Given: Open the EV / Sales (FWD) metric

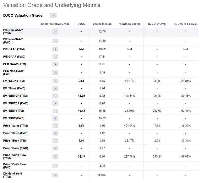Looking at the screenshot, I should click(14, 89).
